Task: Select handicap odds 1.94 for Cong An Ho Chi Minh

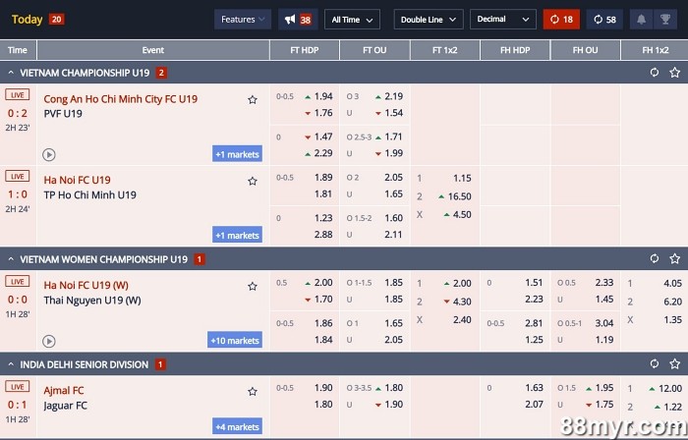Action: coord(323,96)
